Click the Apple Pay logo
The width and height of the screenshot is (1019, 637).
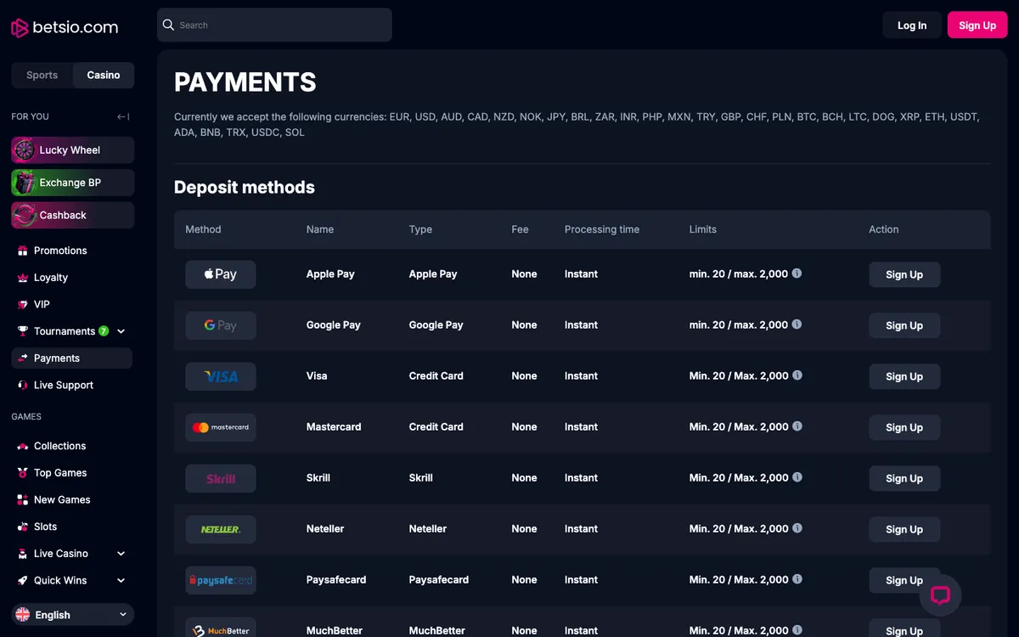pos(221,274)
